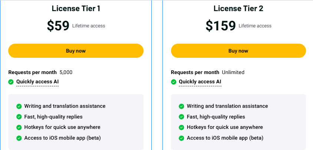The width and height of the screenshot is (313, 150).
Task: Click Tier 2 writing and translation checkmark
Action: [181, 106]
